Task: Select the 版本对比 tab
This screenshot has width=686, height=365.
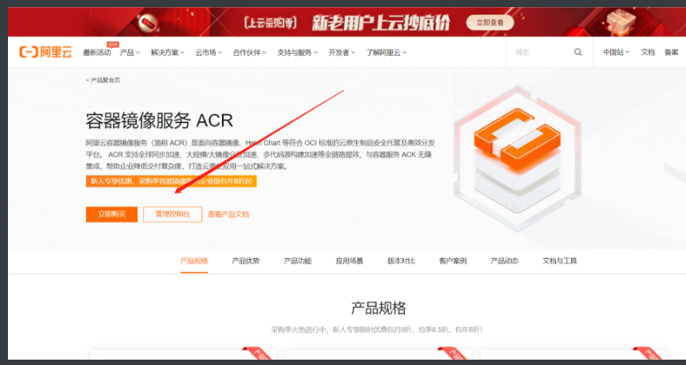Action: 401,261
